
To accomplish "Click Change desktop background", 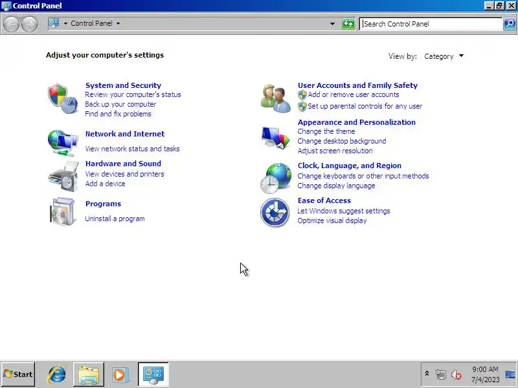I will pos(342,141).
